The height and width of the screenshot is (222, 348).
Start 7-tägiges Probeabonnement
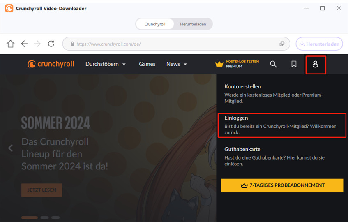[x=282, y=185]
